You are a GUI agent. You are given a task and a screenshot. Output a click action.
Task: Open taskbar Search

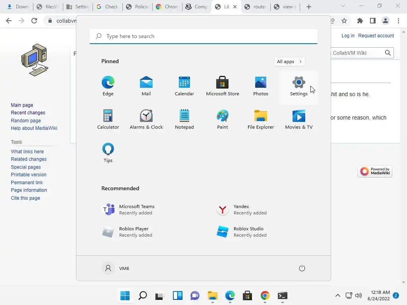143,295
